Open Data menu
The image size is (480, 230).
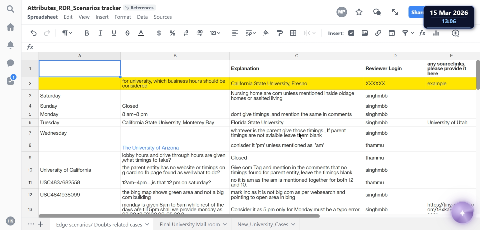click(x=142, y=17)
